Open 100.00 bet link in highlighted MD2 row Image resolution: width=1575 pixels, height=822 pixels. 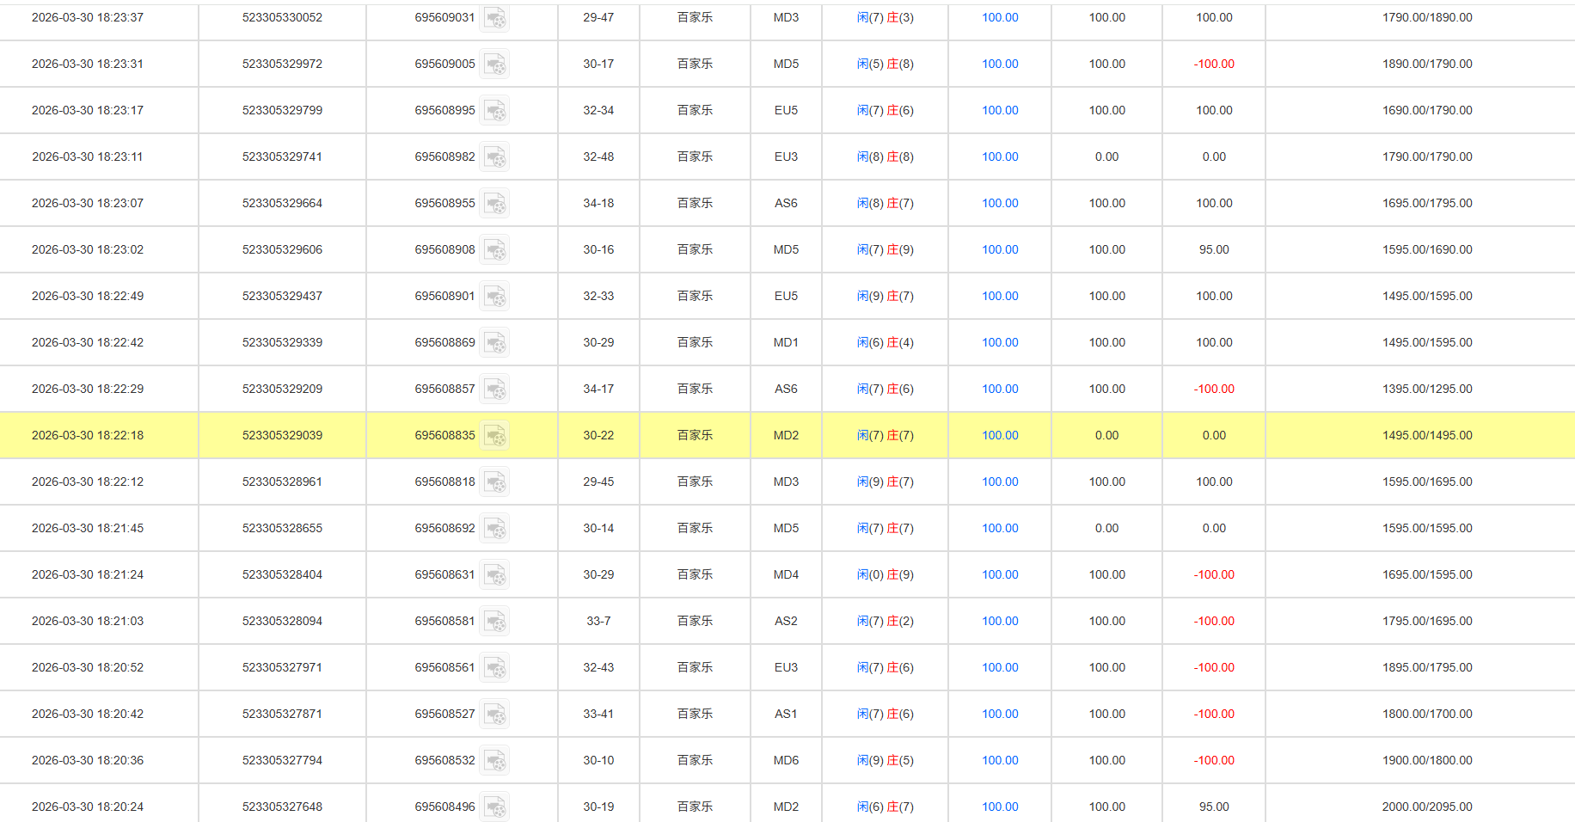click(1000, 435)
